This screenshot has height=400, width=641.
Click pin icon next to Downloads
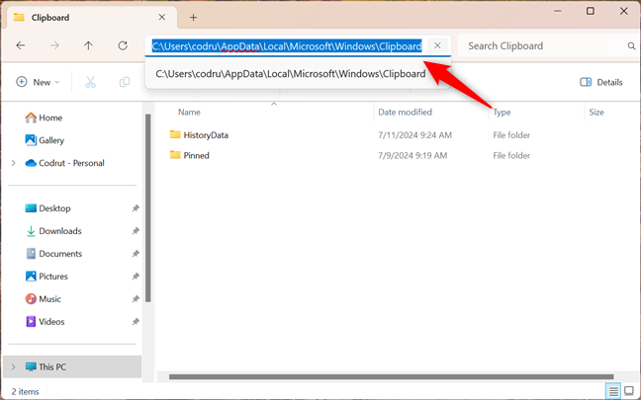(136, 231)
